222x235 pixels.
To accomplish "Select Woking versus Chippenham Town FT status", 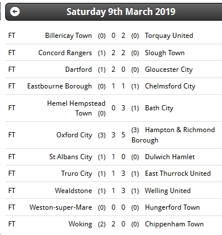I will click(12, 224).
